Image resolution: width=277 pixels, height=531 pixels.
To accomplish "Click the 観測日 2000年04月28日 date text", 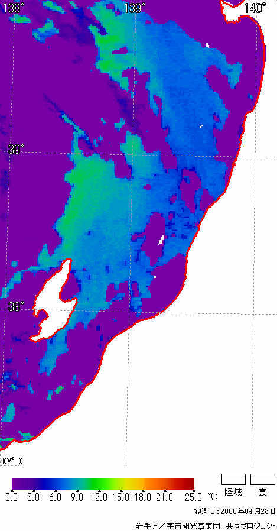I will tap(234, 511).
